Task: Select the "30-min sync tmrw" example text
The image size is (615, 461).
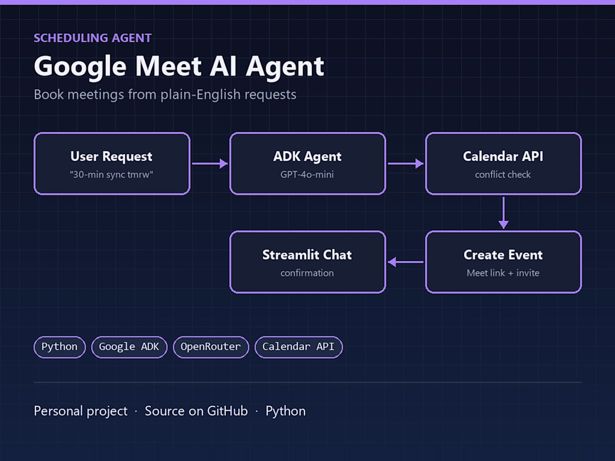Action: coord(111,174)
